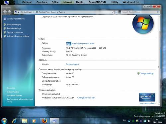The image size is (166, 124).
Task: Click the blue Q tray icon
Action: click(129, 121)
